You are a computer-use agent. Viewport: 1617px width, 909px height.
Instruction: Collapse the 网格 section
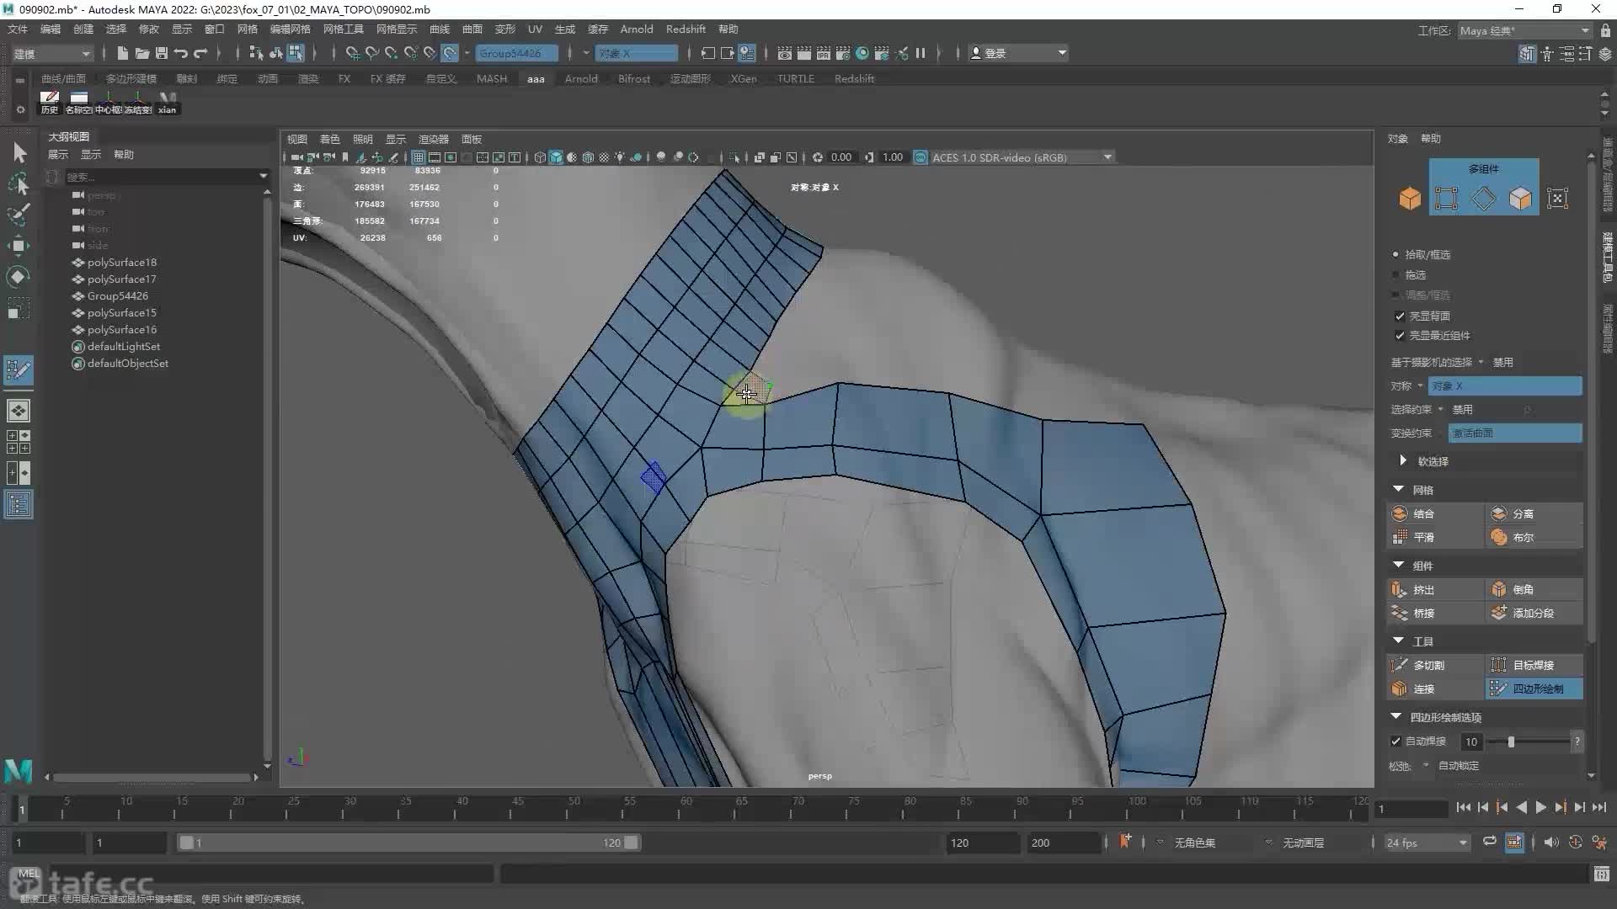point(1399,489)
